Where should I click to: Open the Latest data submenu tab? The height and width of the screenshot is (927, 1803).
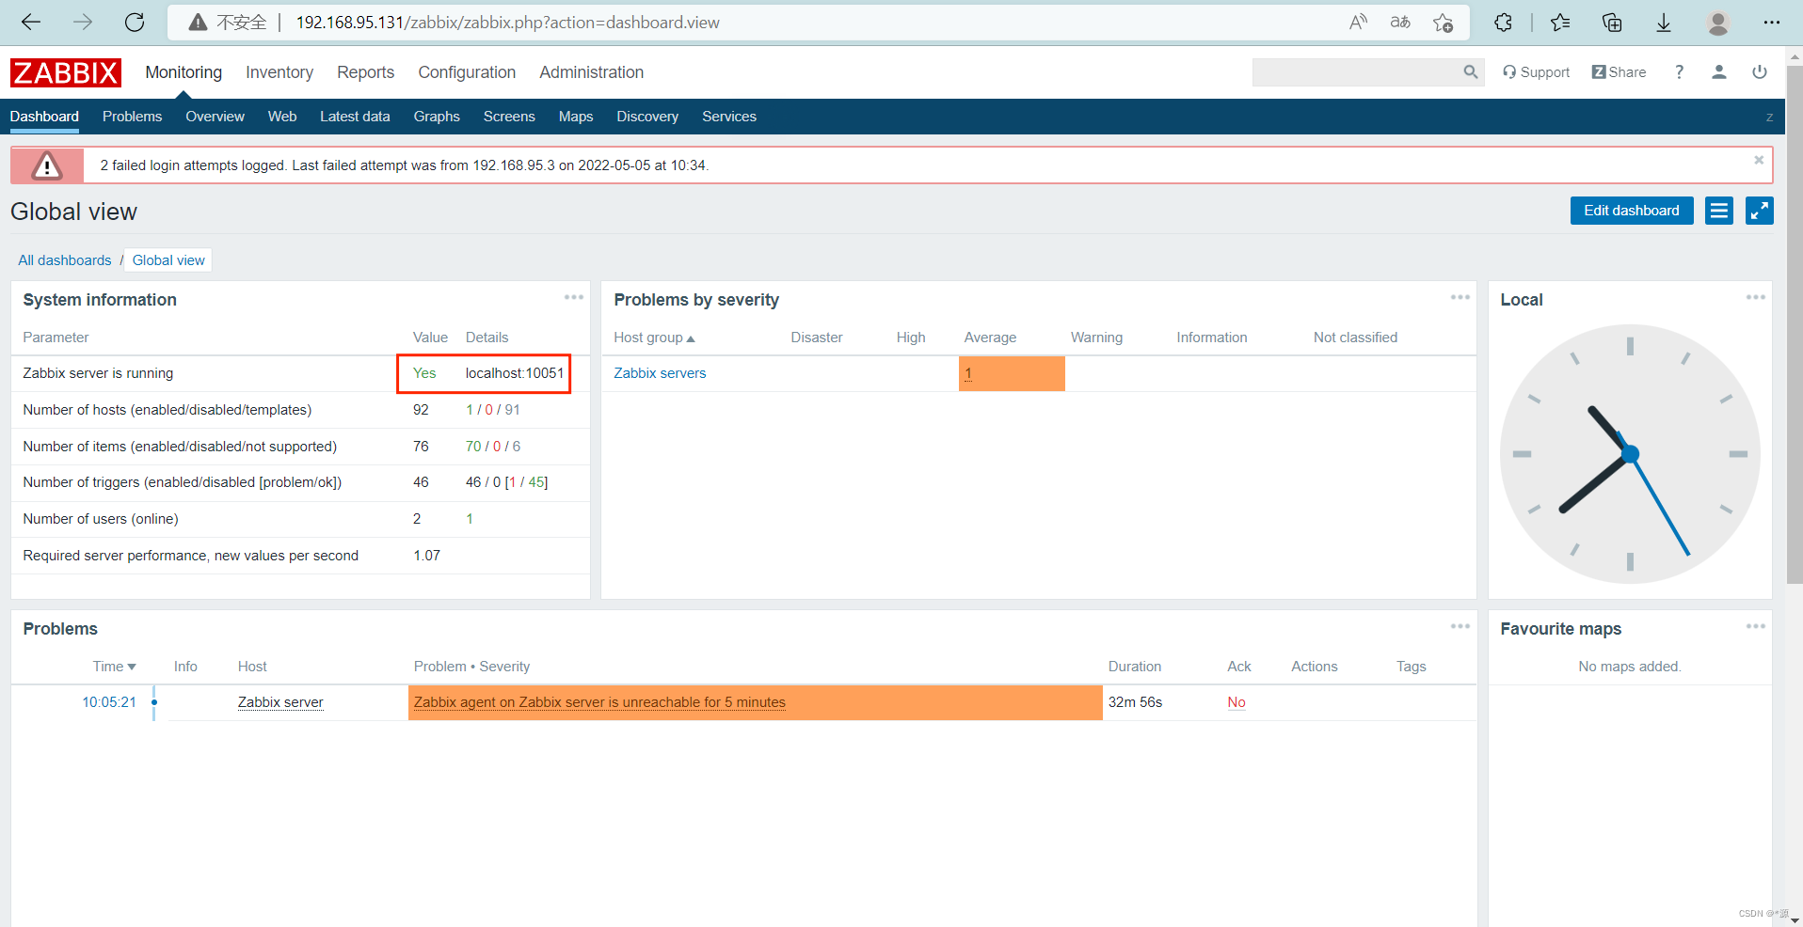click(355, 117)
